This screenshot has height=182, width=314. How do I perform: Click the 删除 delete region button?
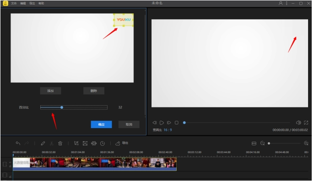[94, 91]
